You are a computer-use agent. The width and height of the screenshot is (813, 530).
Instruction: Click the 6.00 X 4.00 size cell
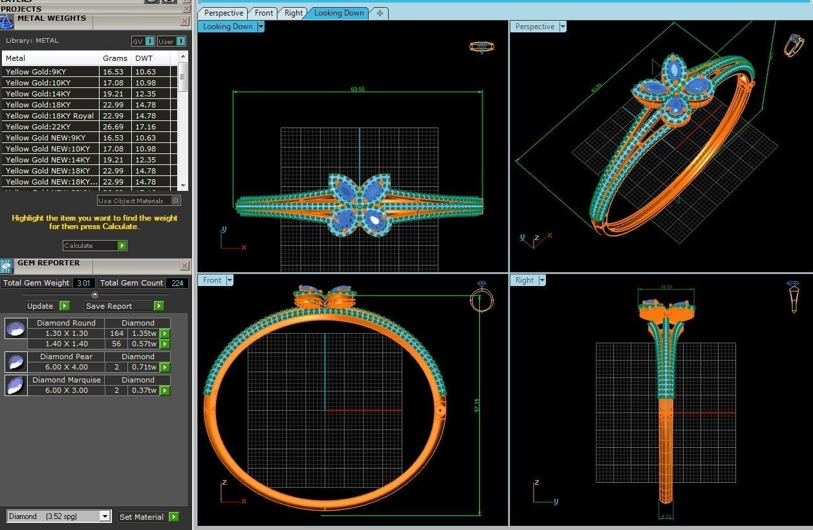pos(67,368)
